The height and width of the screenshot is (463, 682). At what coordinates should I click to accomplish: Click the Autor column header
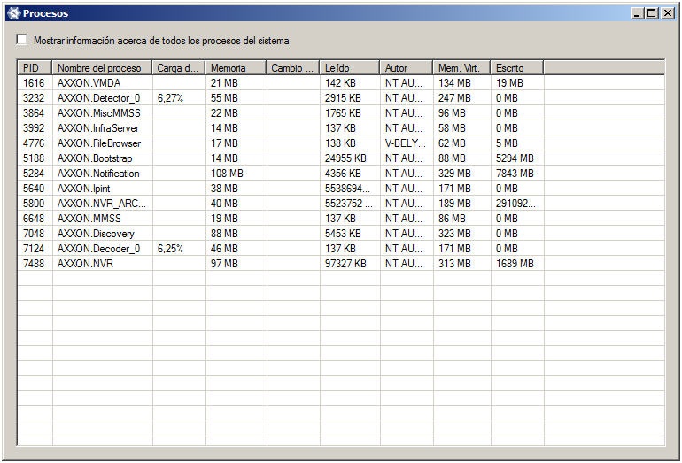[x=406, y=68]
